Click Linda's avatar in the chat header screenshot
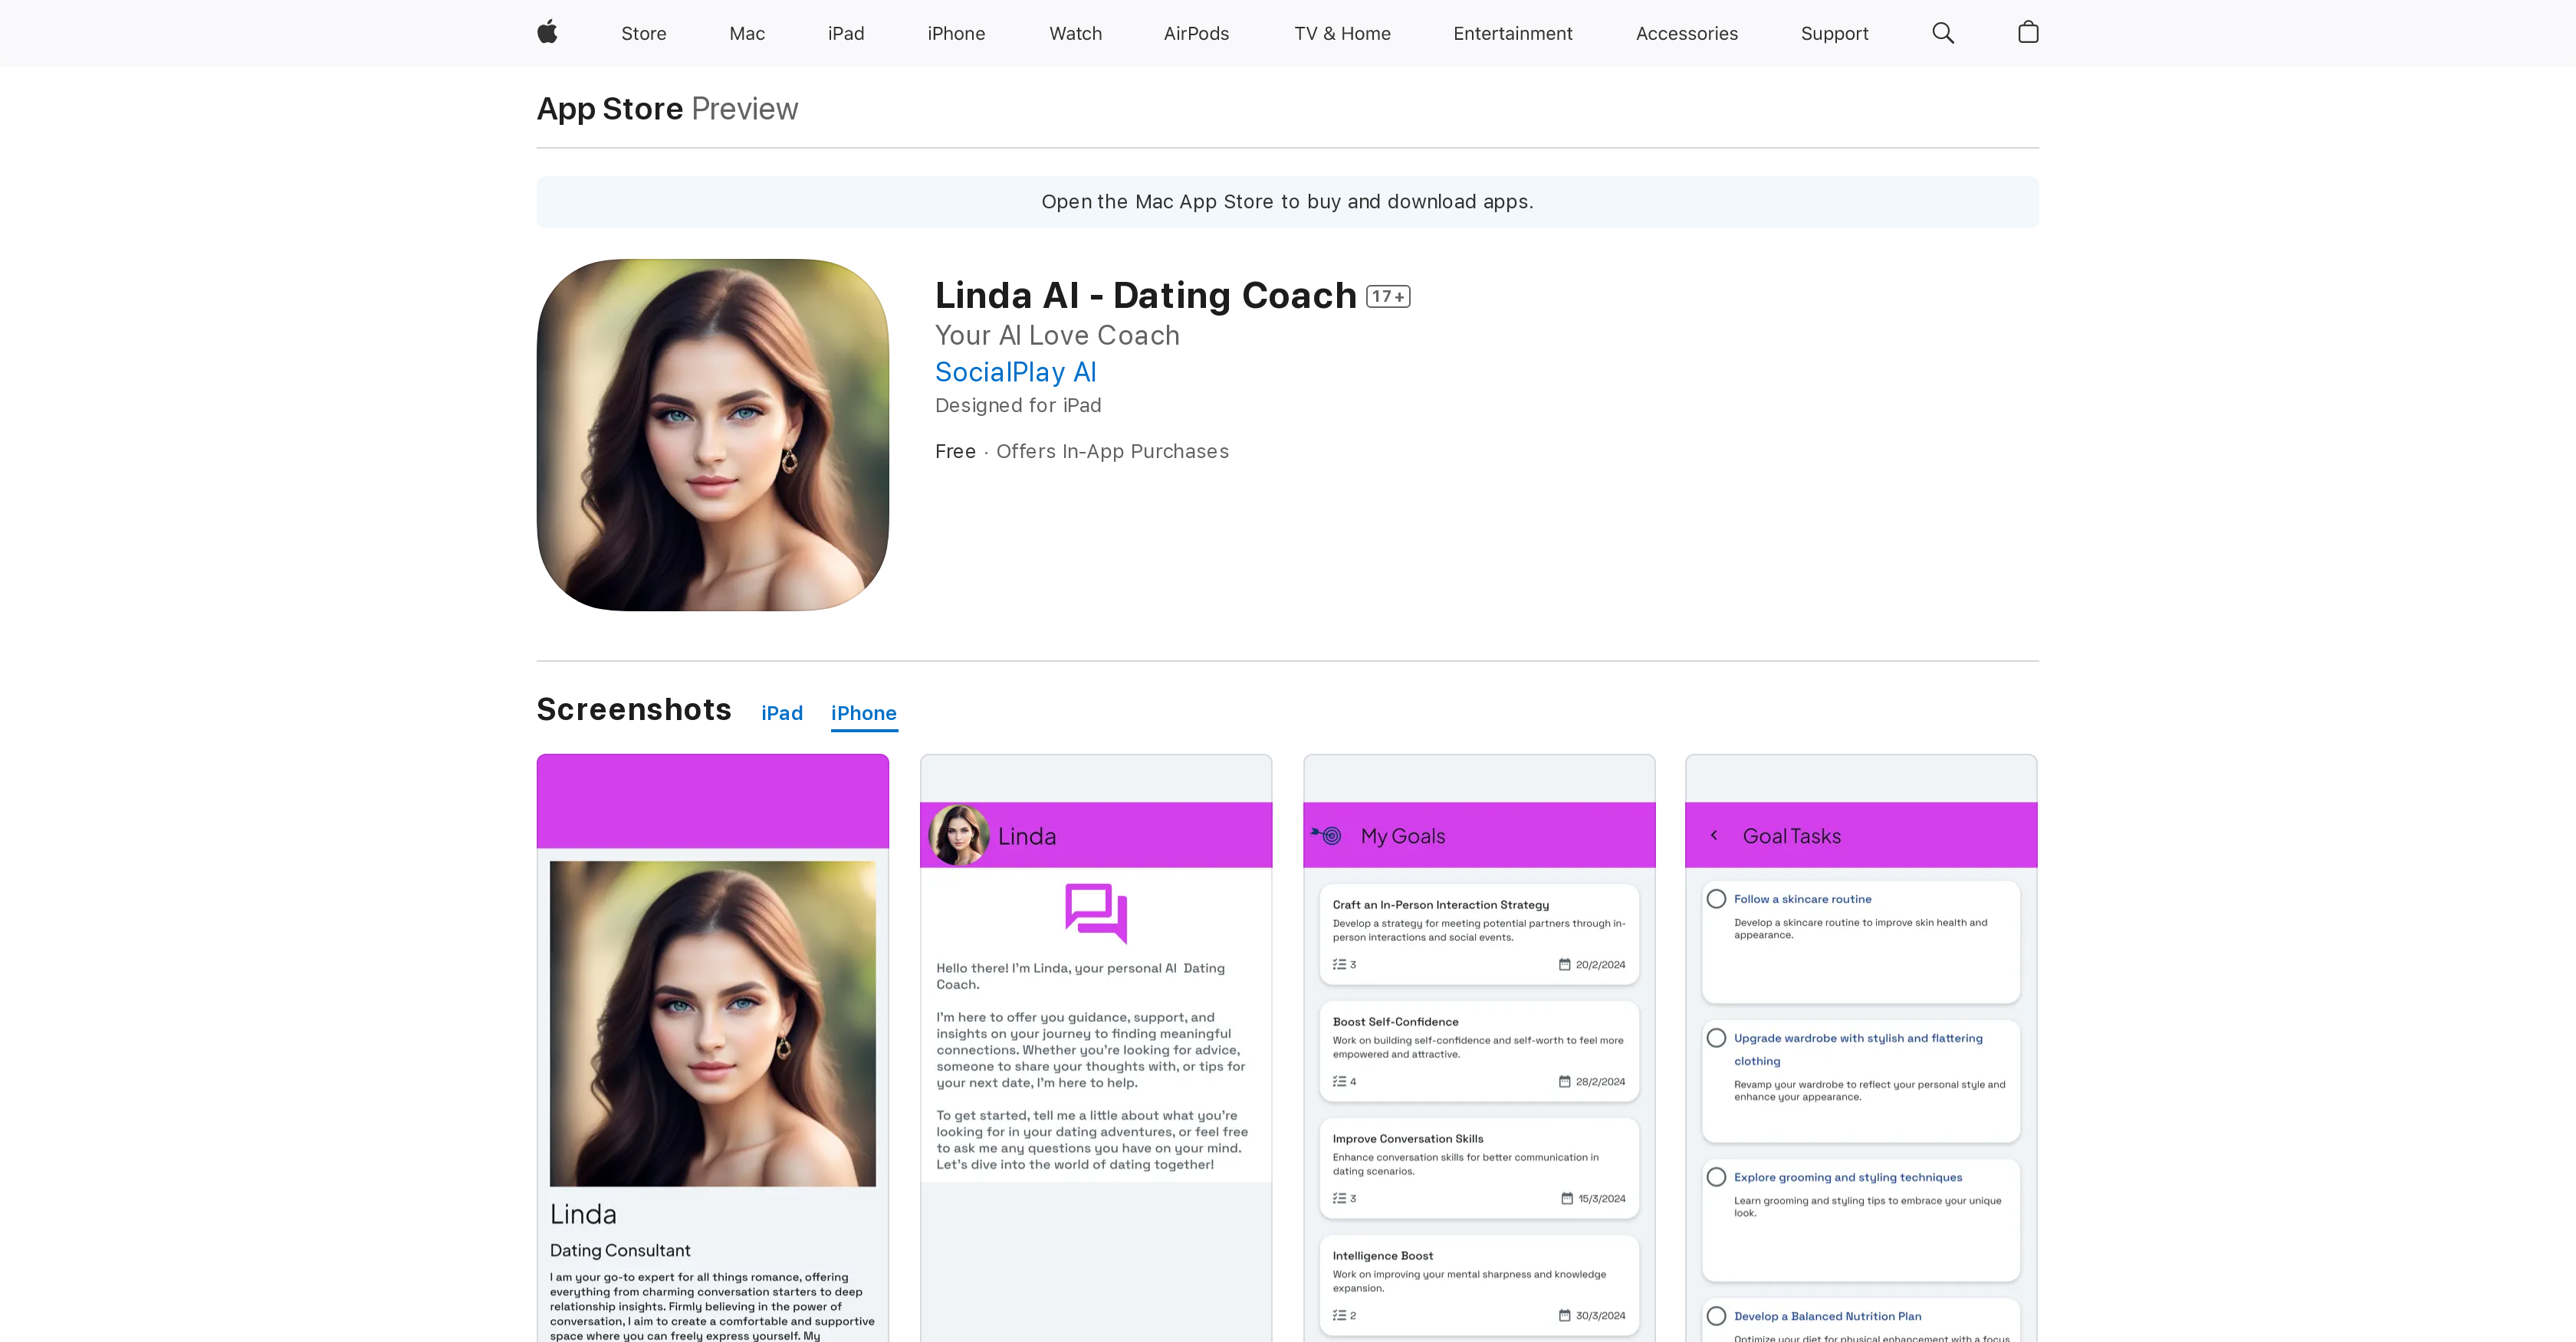 (958, 834)
